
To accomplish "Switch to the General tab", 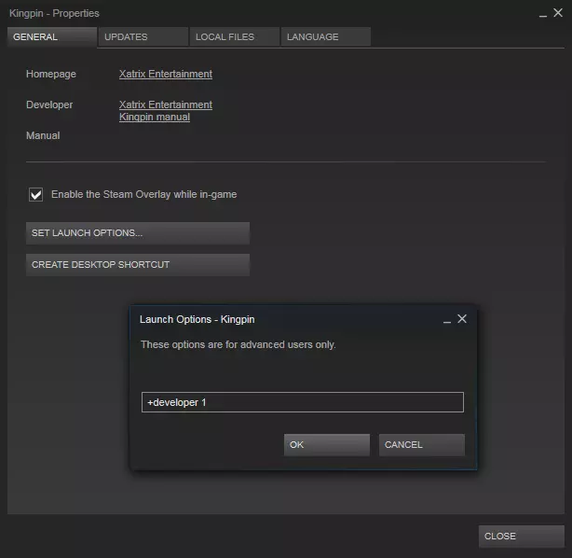I will [52, 37].
